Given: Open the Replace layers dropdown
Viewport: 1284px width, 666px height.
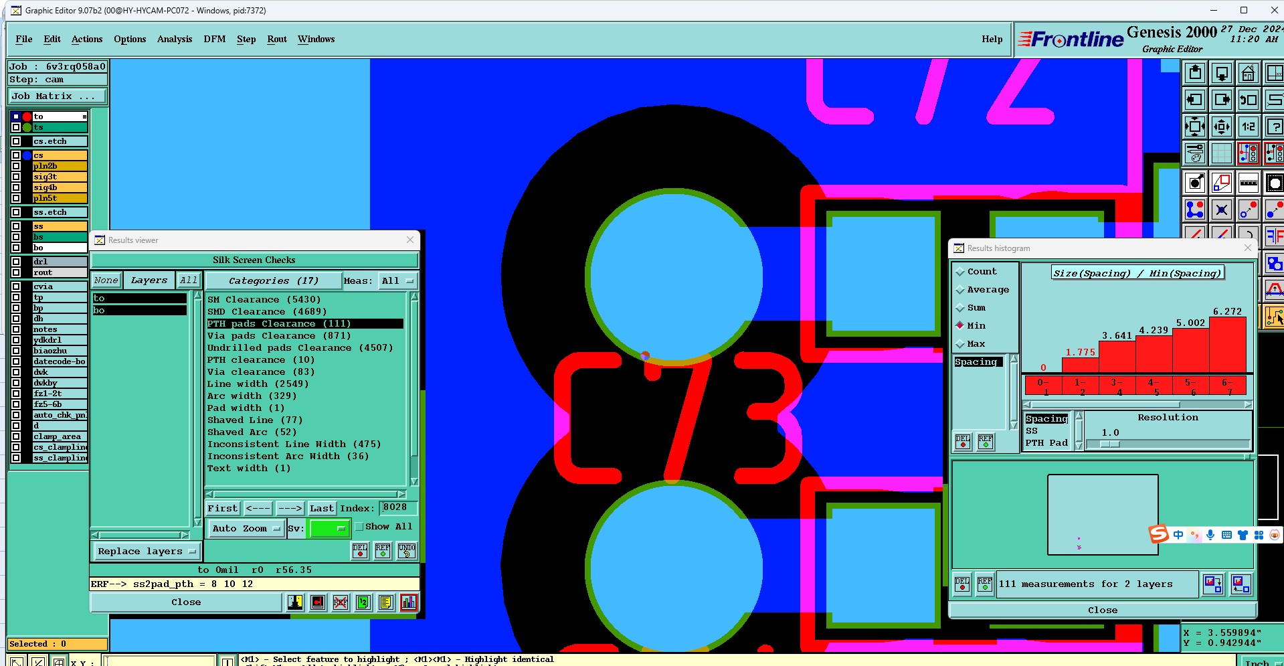Looking at the screenshot, I should point(147,552).
